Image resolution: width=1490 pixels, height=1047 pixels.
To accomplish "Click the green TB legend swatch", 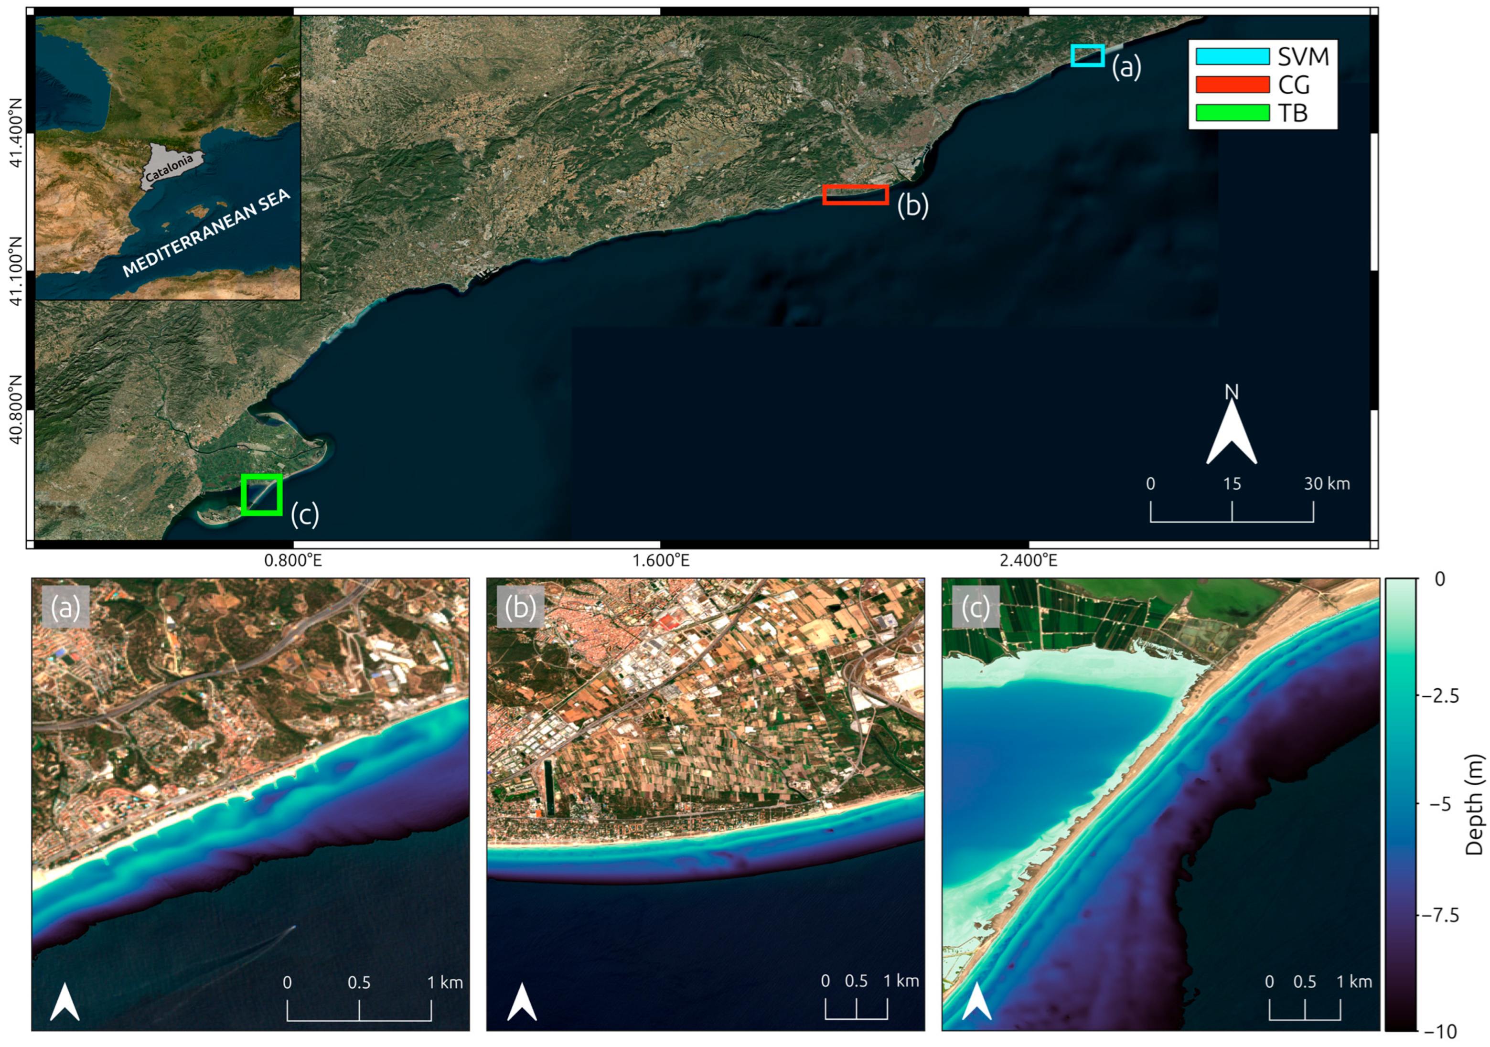I will (x=1233, y=112).
